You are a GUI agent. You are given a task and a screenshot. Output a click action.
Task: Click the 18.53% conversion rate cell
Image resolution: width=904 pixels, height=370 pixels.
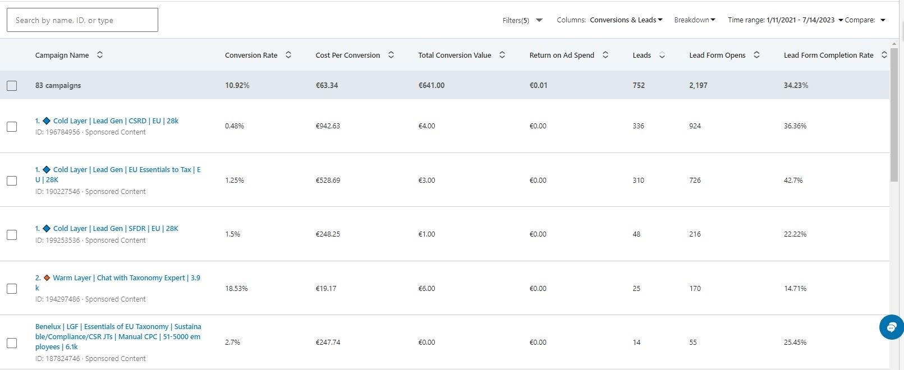click(236, 289)
